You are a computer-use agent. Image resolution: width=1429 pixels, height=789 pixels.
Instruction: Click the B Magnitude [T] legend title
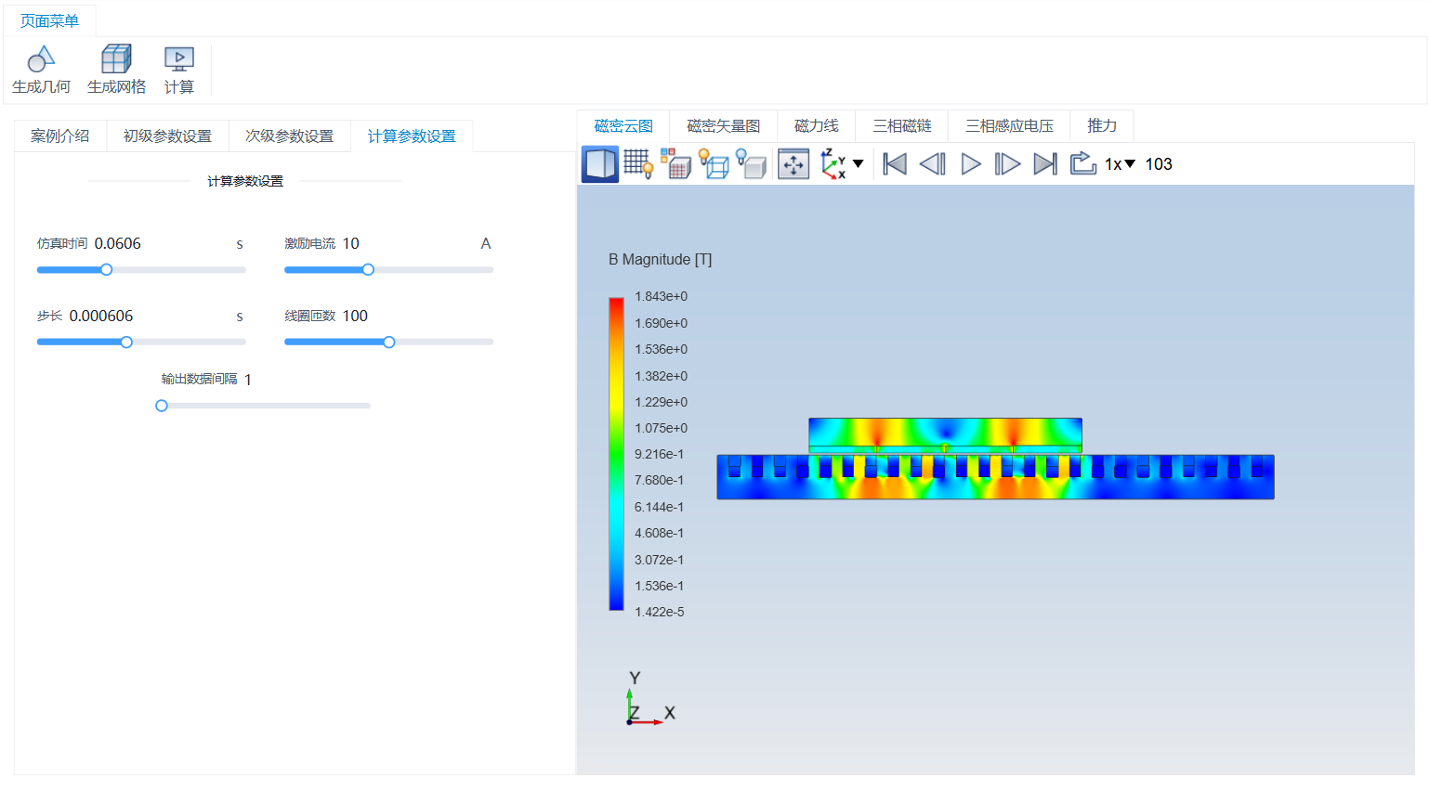[x=661, y=260]
